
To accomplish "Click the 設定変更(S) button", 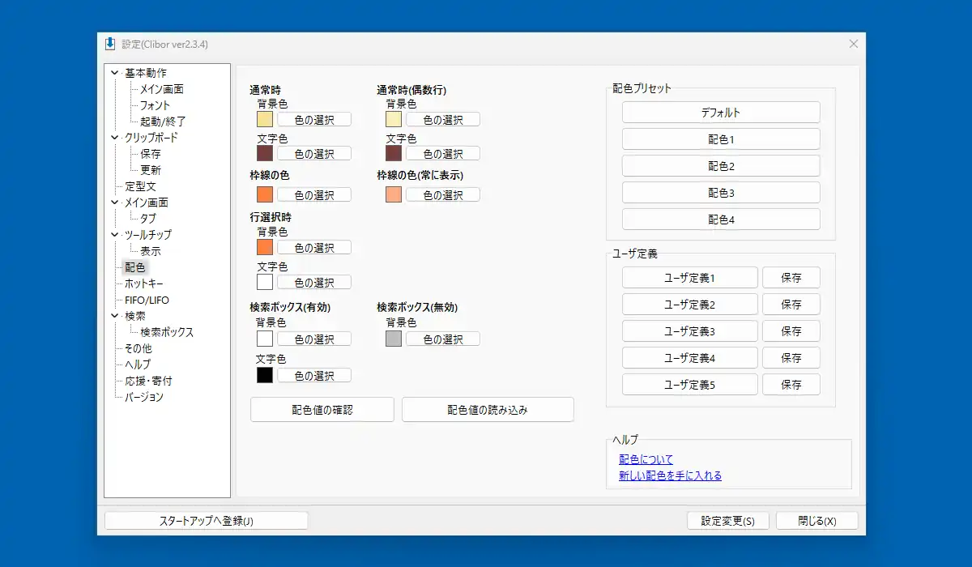I will [x=727, y=521].
